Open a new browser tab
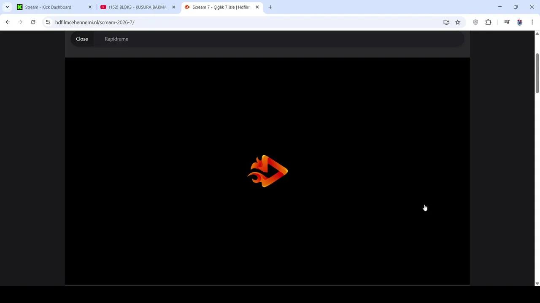The width and height of the screenshot is (540, 303). pyautogui.click(x=270, y=7)
